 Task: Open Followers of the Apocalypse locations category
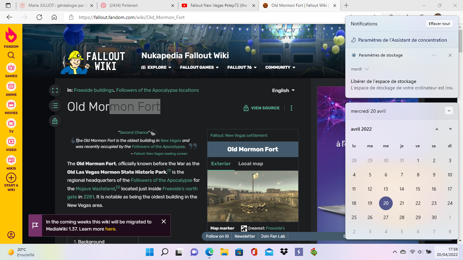[x=158, y=90]
